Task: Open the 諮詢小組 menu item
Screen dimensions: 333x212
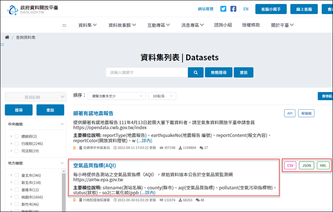Action: click(223, 25)
